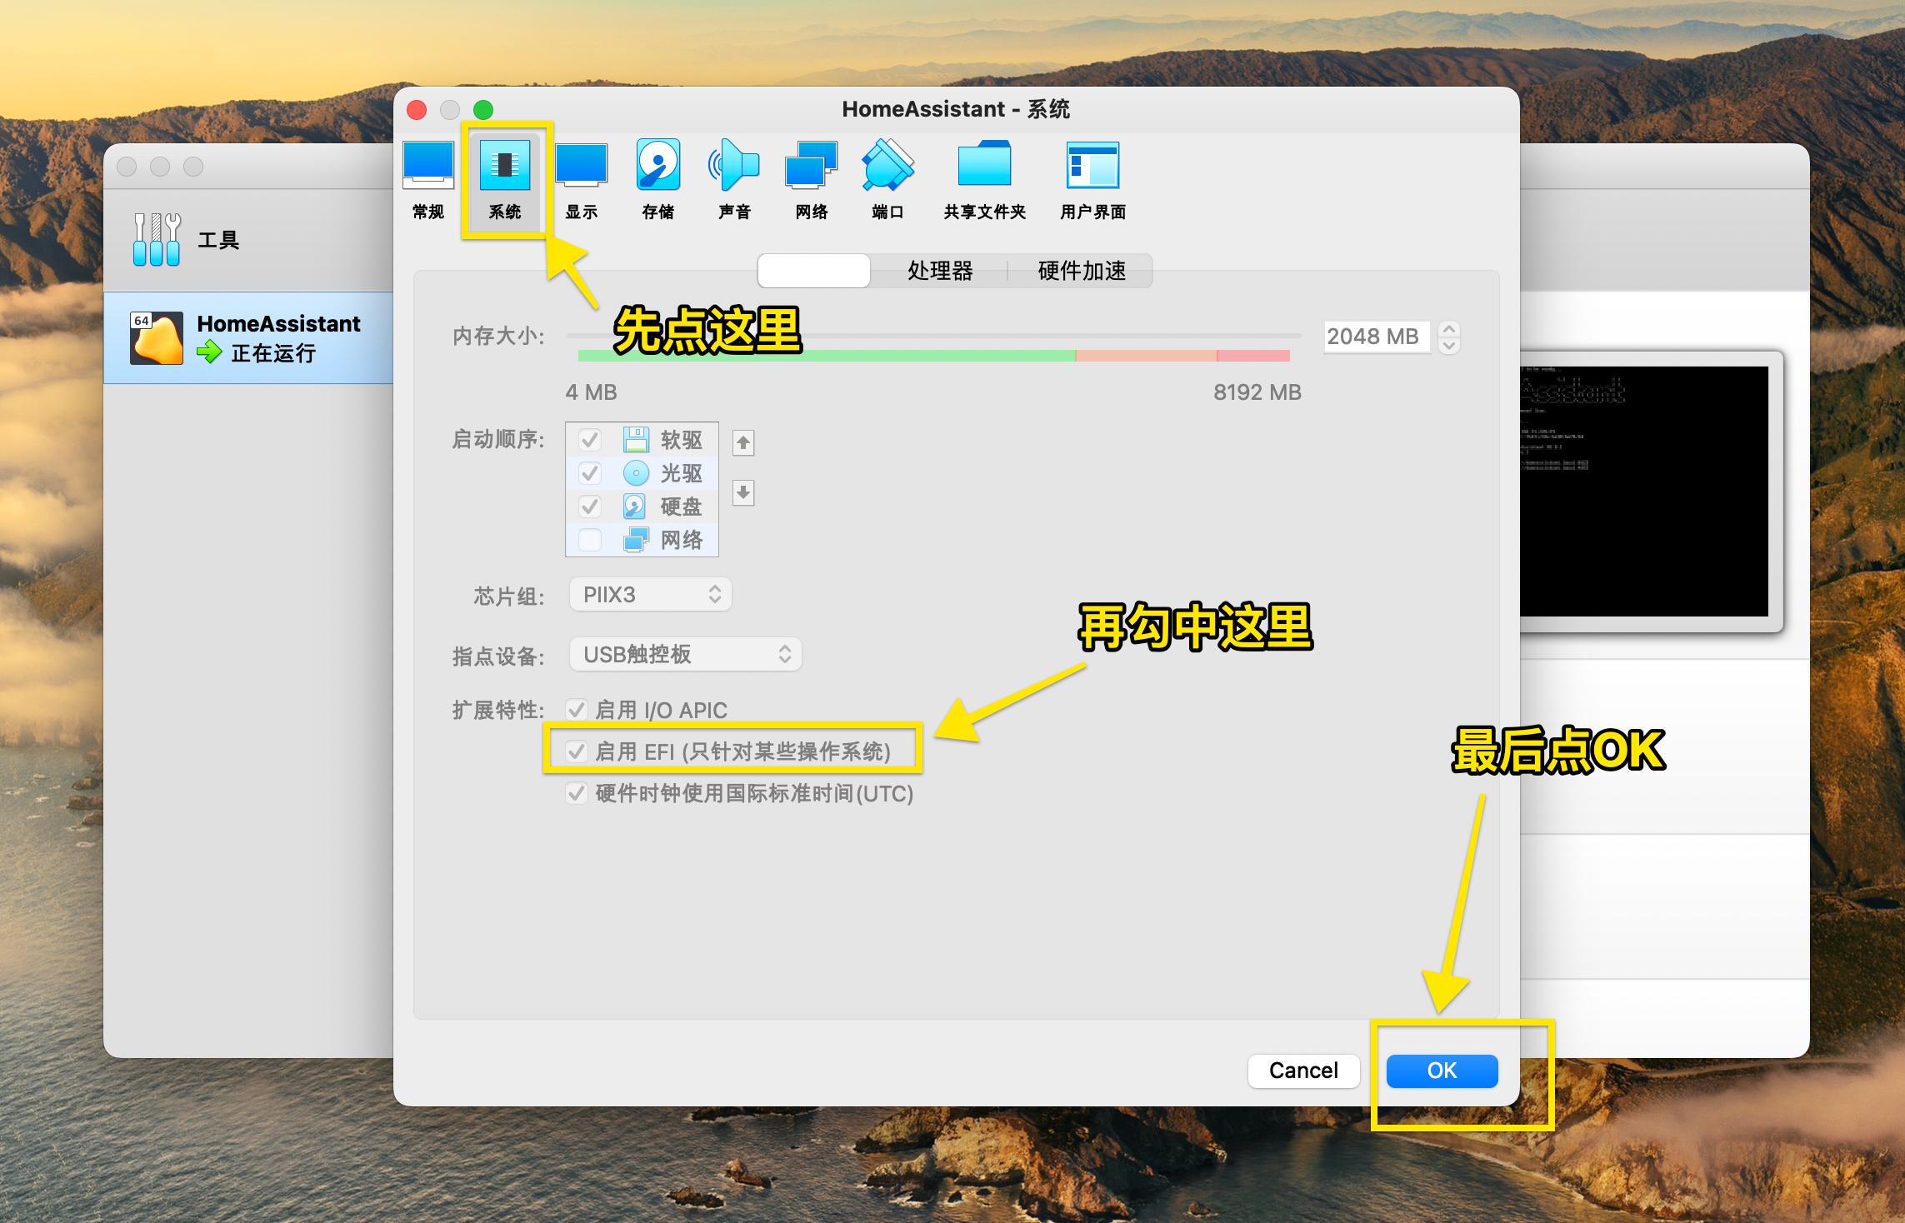Viewport: 1905px width, 1223px height.
Task: Increase memory with the 2048 MB stepper
Action: [1449, 330]
